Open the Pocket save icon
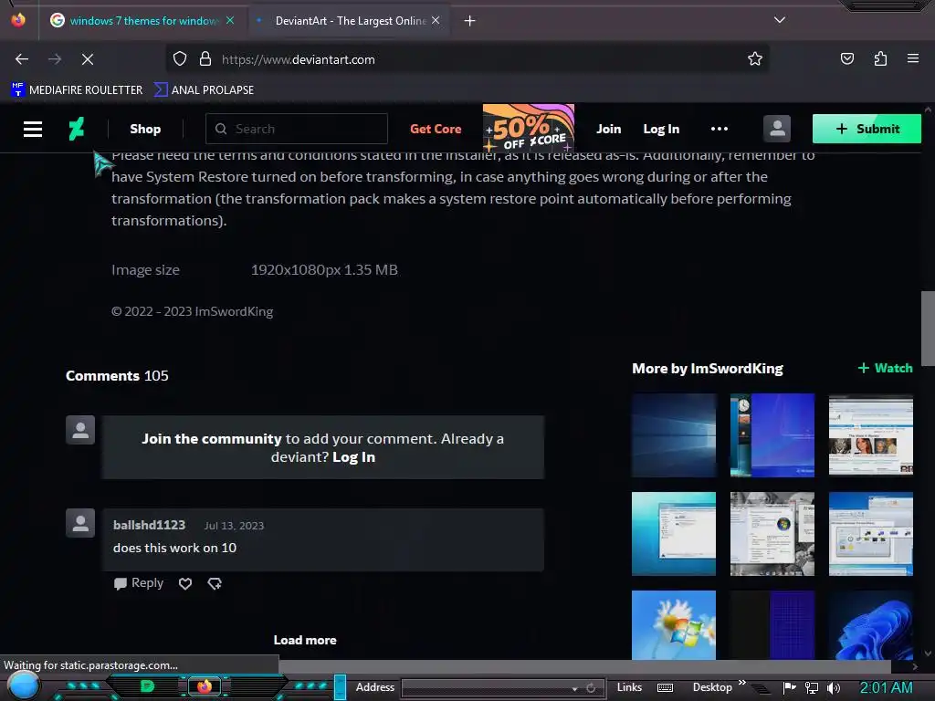Viewport: 935px width, 701px height. coord(846,58)
